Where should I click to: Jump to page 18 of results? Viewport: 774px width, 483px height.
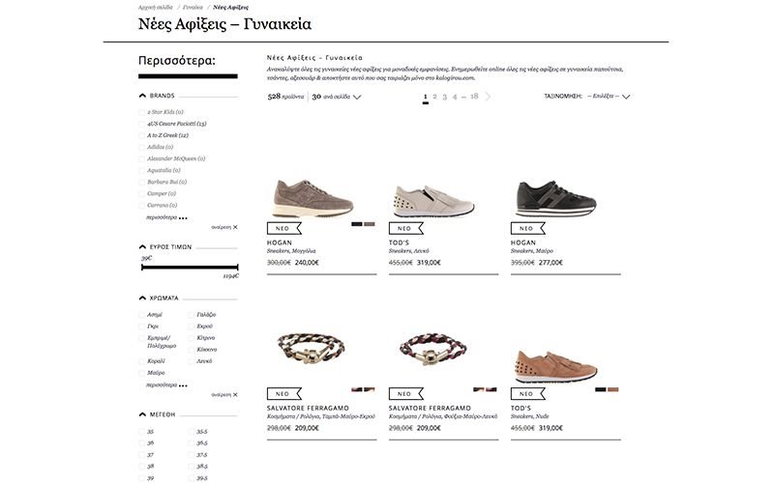(474, 97)
